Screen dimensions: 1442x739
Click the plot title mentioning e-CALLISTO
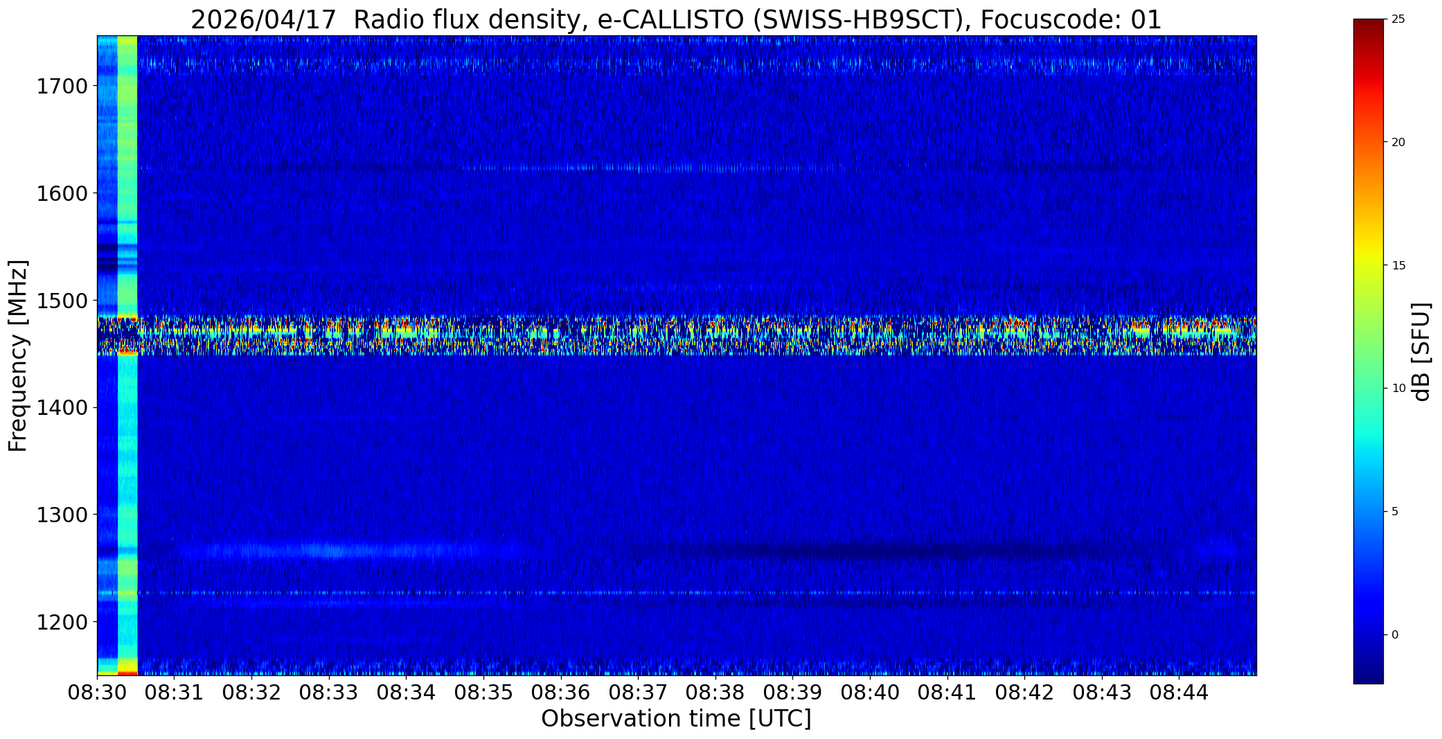point(676,20)
